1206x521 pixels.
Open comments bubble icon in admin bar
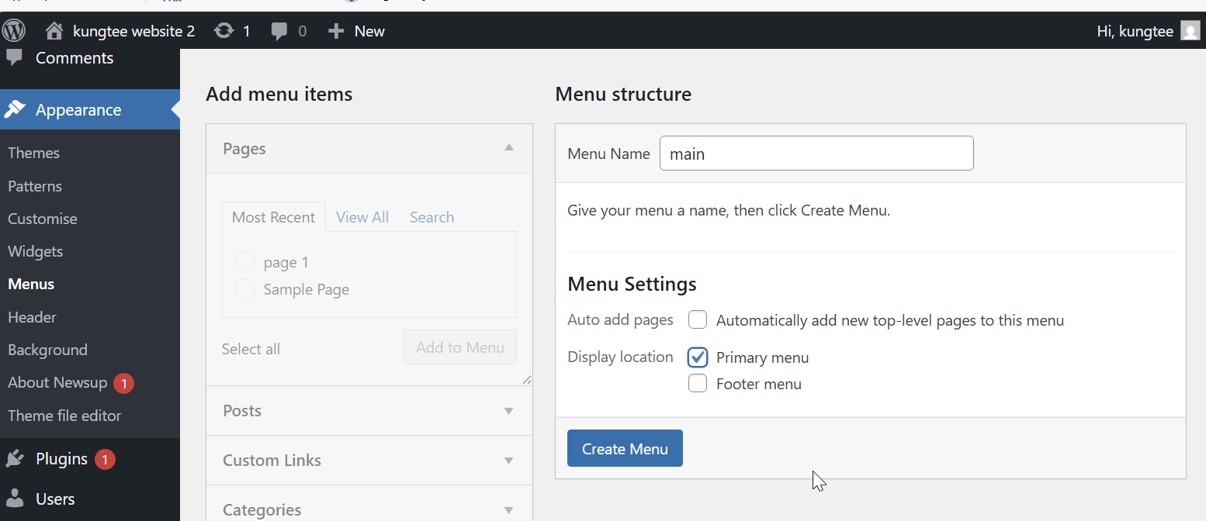[x=279, y=31]
